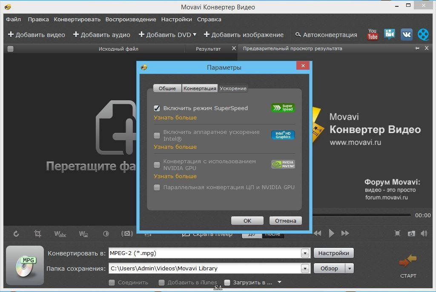The image size is (436, 292).
Task: Select the crop tool icon
Action: click(x=37, y=234)
